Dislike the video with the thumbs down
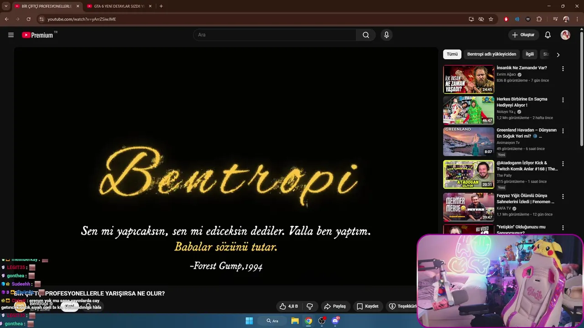The width and height of the screenshot is (584, 328). (310, 306)
